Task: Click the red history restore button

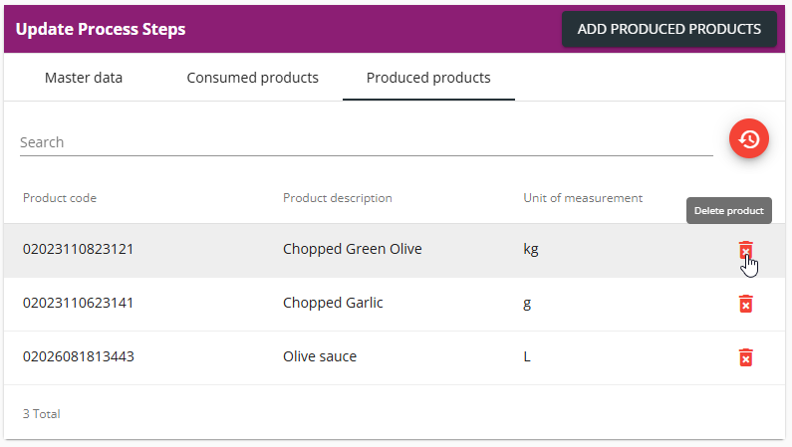Action: [748, 138]
